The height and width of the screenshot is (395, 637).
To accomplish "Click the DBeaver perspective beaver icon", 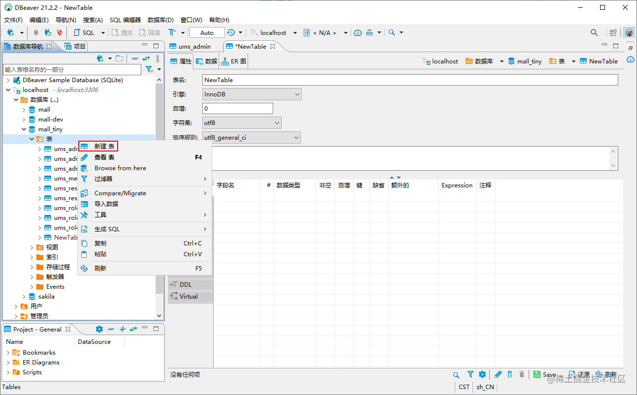I will (x=629, y=32).
